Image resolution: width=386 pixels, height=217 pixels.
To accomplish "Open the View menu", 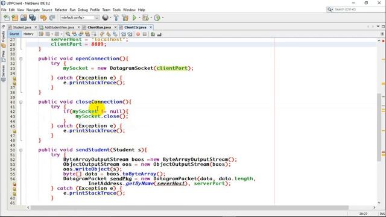I will pos(21,10).
